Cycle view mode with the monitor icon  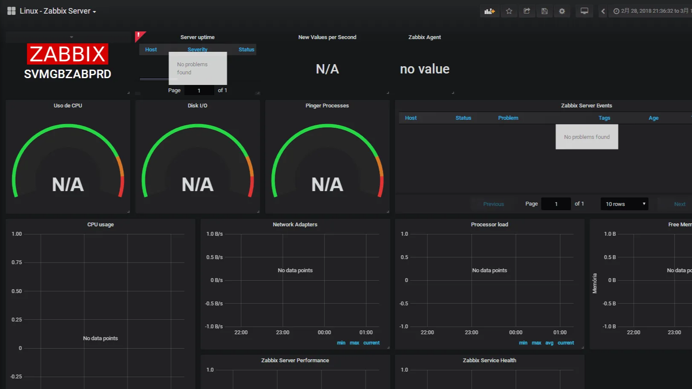(x=584, y=11)
